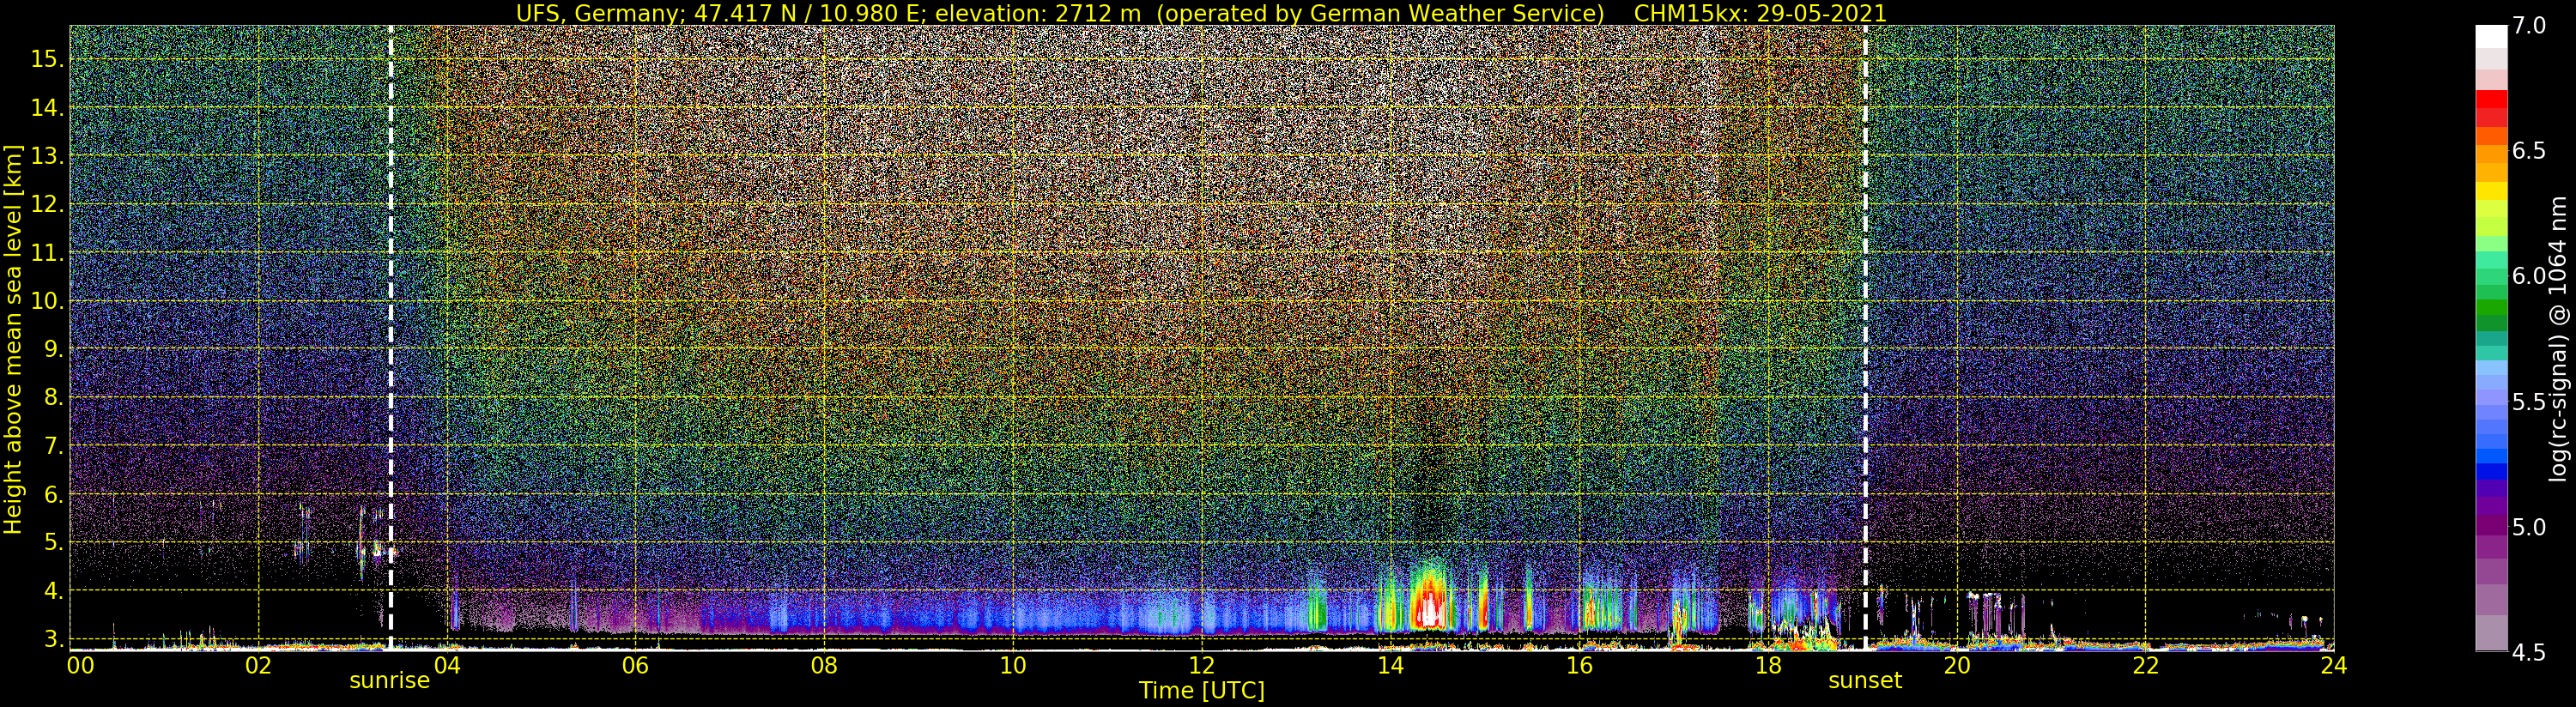Click the colorbar tick value "6.5"
The height and width of the screenshot is (707, 2576).
click(2530, 151)
